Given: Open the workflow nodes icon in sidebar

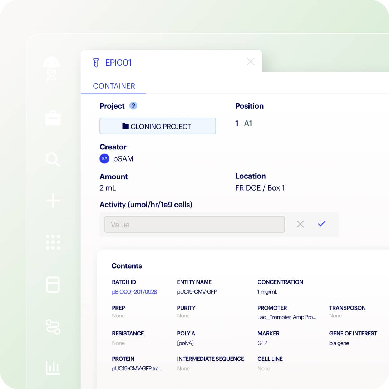Looking at the screenshot, I should click(x=53, y=327).
